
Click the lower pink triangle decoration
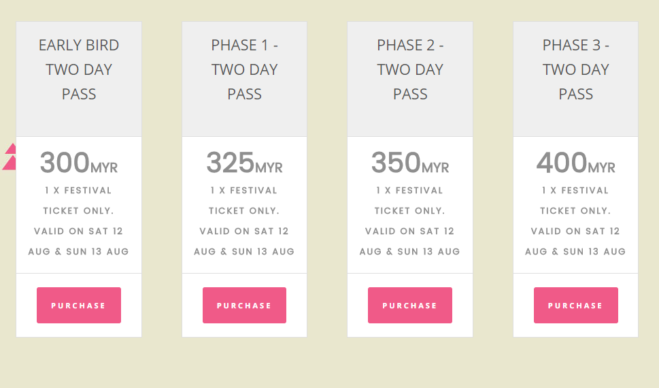tap(10, 163)
